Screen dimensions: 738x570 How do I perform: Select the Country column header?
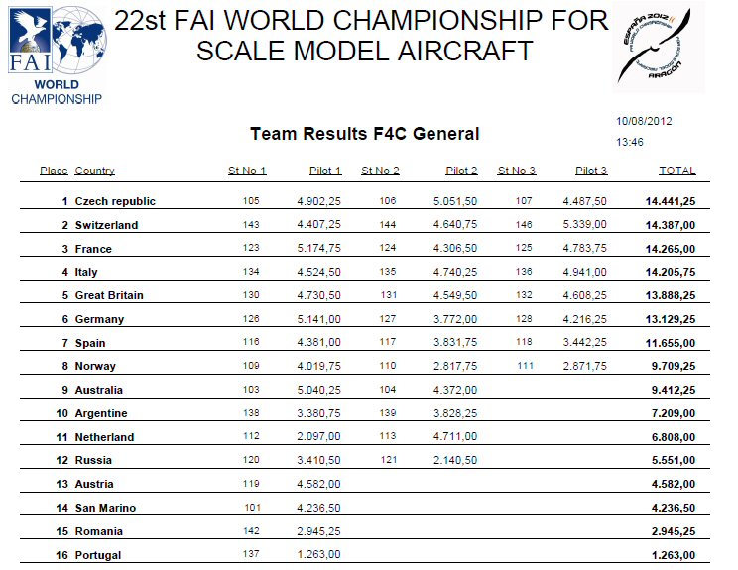click(94, 171)
